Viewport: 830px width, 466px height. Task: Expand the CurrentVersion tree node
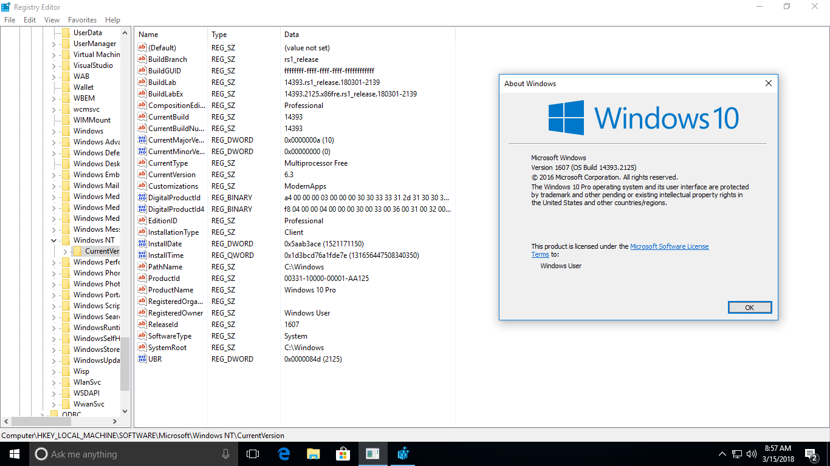pos(65,251)
